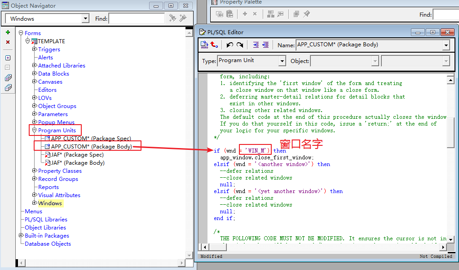Collapse the TEMPLATE node
This screenshot has height=270, width=459.
pos(27,41)
